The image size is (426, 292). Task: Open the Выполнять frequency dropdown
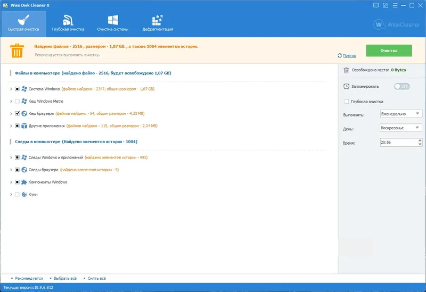click(401, 114)
